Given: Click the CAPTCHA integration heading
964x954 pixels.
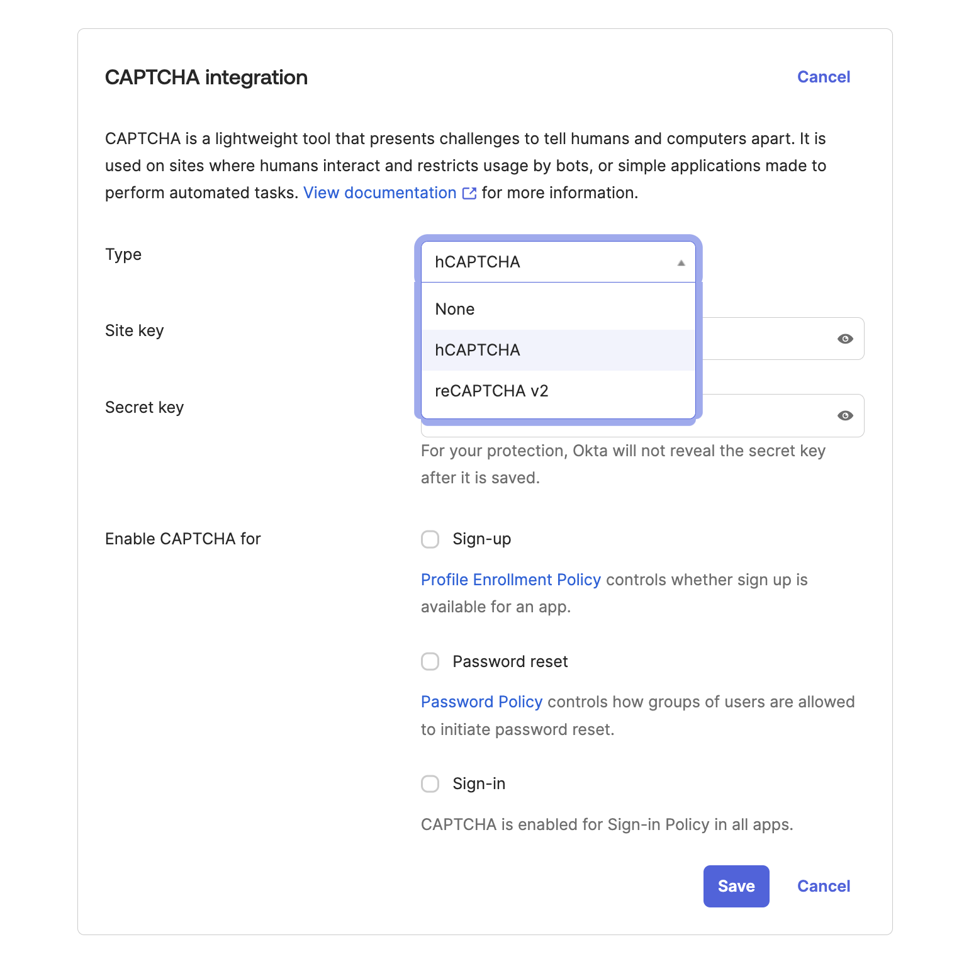Looking at the screenshot, I should 206,77.
